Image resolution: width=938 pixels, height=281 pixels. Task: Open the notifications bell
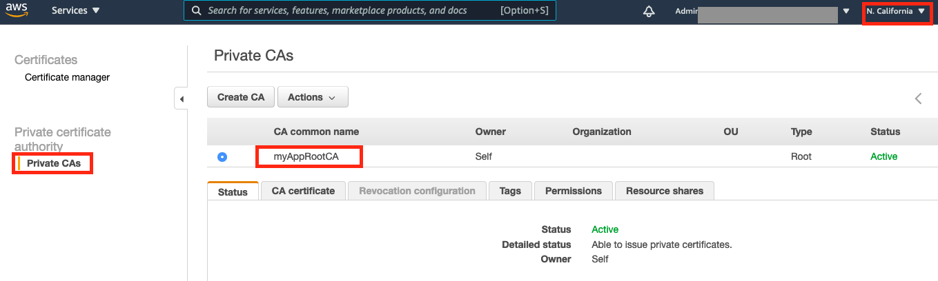click(649, 11)
